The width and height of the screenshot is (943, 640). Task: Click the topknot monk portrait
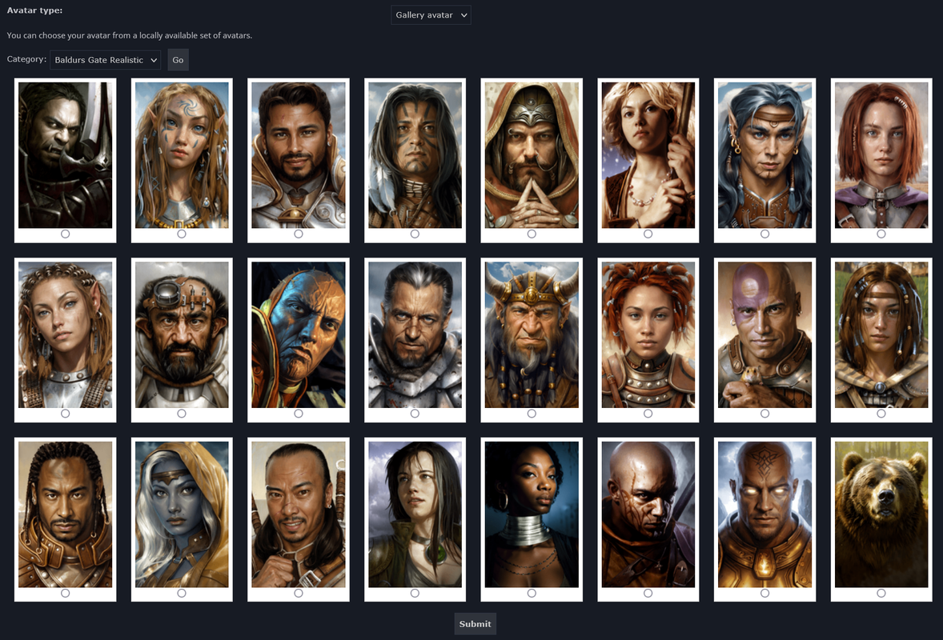pyautogui.click(x=299, y=514)
